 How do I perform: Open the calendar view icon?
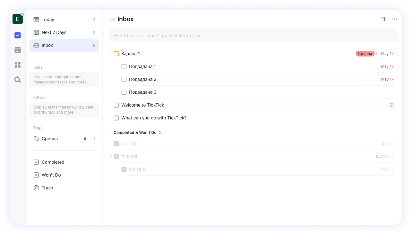pos(18,50)
